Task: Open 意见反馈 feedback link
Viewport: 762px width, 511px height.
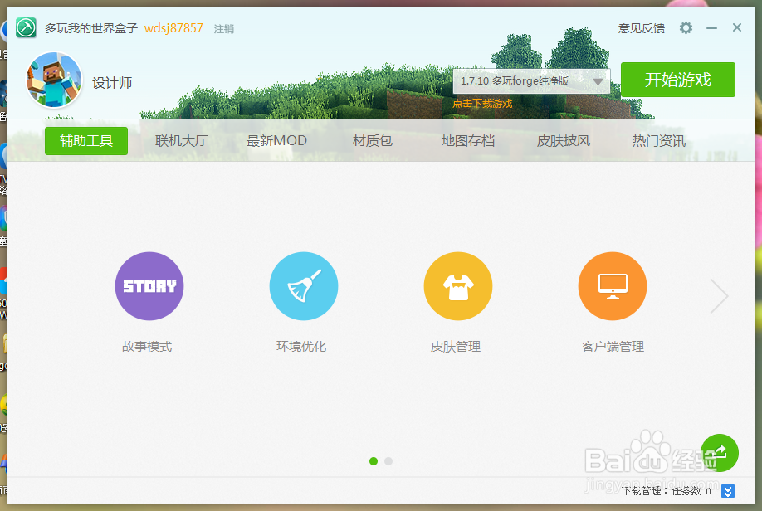Action: (641, 29)
